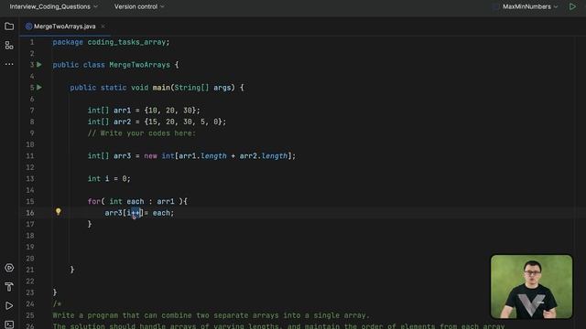The image size is (586, 329).
Task: Open the Terminal tool window icon
Action: tap(9, 324)
